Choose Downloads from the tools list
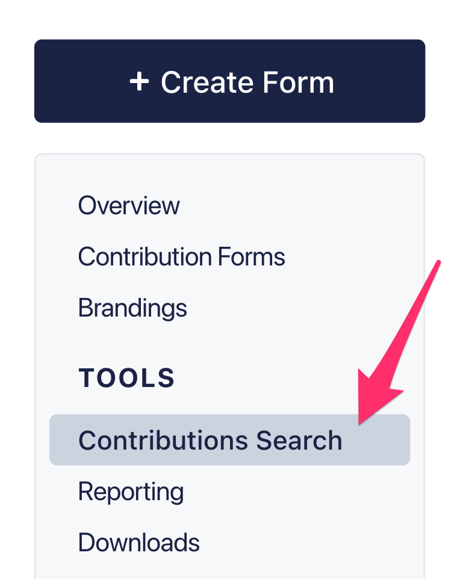 (138, 543)
